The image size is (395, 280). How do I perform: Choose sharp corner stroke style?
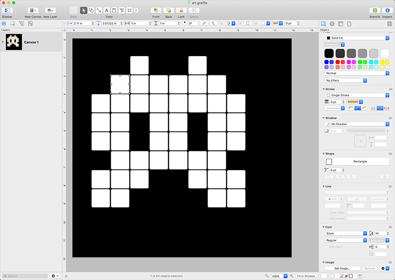click(351, 108)
